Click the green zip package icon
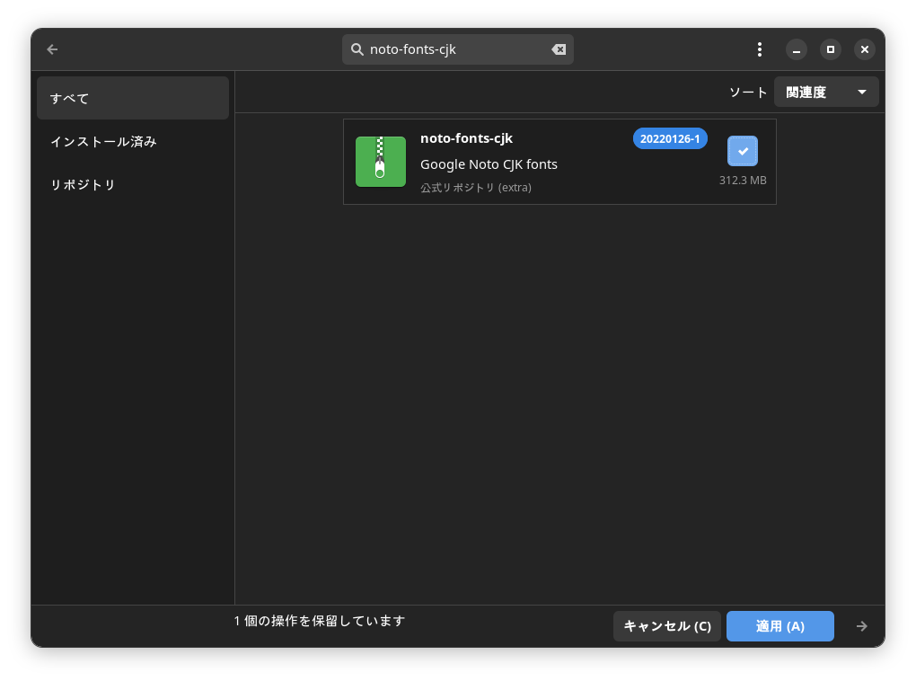The width and height of the screenshot is (916, 681). [x=381, y=162]
